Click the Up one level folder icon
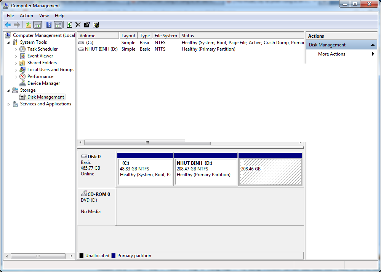This screenshot has width=381, height=272. click(28, 25)
